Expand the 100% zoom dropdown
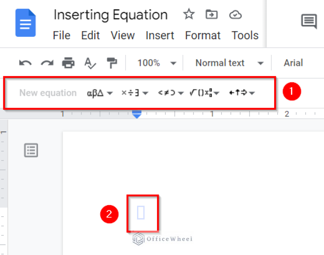 [x=157, y=63]
